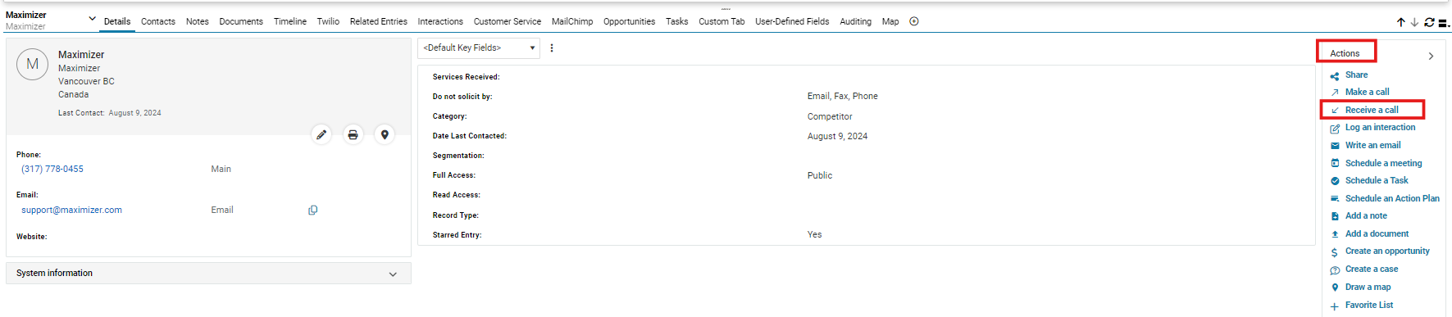Click the Make a call arrow icon
The width and height of the screenshot is (1452, 317).
pos(1335,93)
